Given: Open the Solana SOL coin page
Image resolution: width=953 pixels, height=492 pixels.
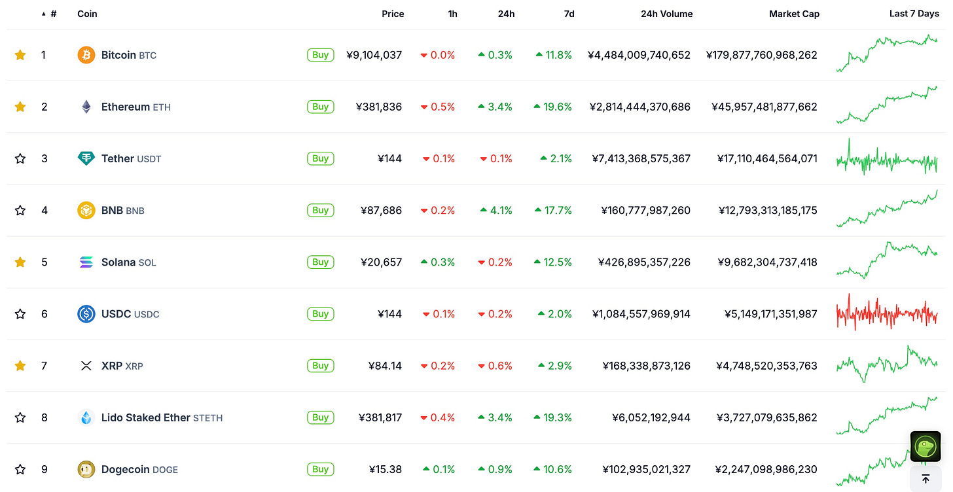Looking at the screenshot, I should tap(129, 262).
